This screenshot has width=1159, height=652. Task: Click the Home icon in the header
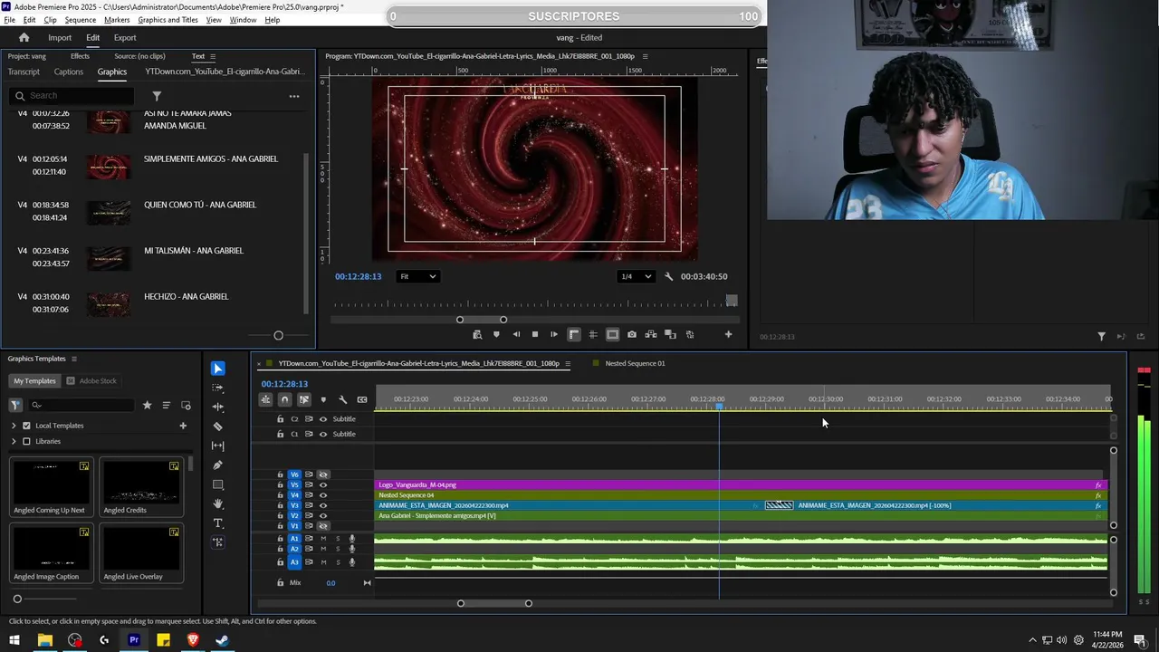pyautogui.click(x=24, y=37)
